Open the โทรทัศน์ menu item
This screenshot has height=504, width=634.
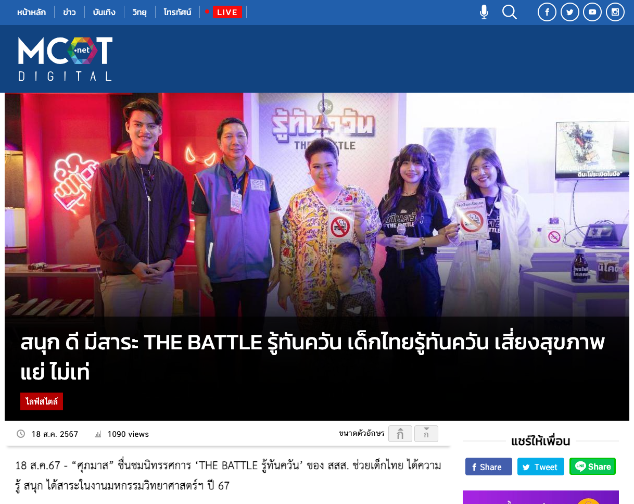pyautogui.click(x=177, y=12)
